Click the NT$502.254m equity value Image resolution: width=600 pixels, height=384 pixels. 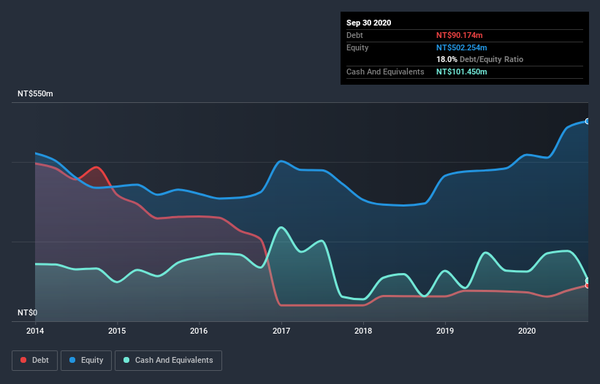point(462,47)
